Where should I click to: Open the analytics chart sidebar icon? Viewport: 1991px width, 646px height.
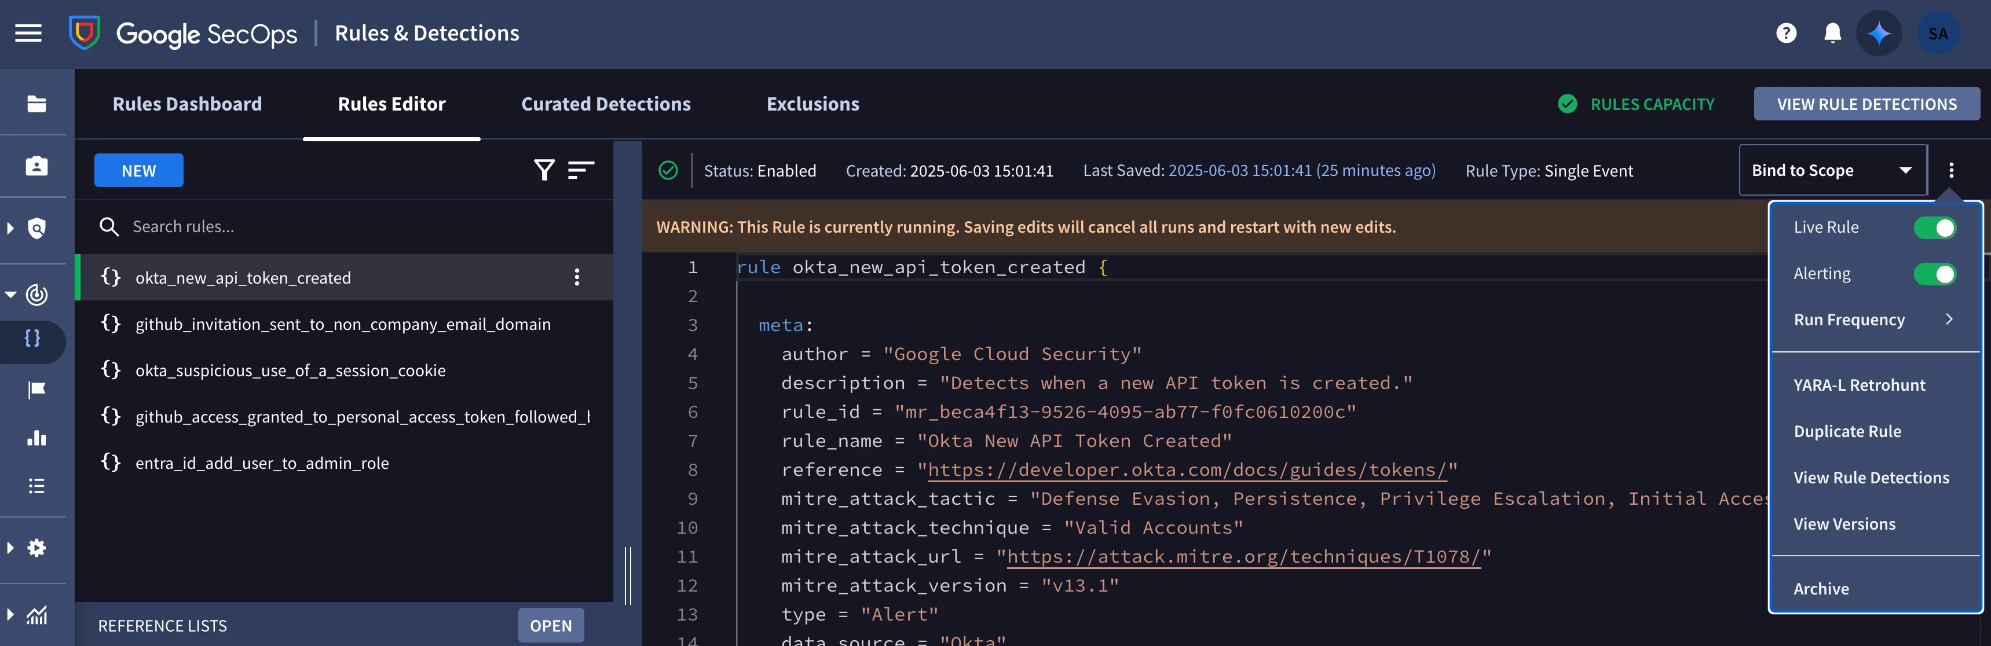36,615
